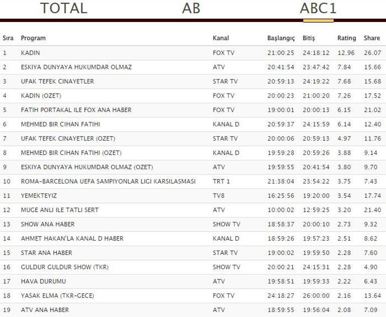Select ESKIYA DUNYAYA HUKUMDAR OLMAZ (OZET) program
Screen dimensions: 386x317
87,167
